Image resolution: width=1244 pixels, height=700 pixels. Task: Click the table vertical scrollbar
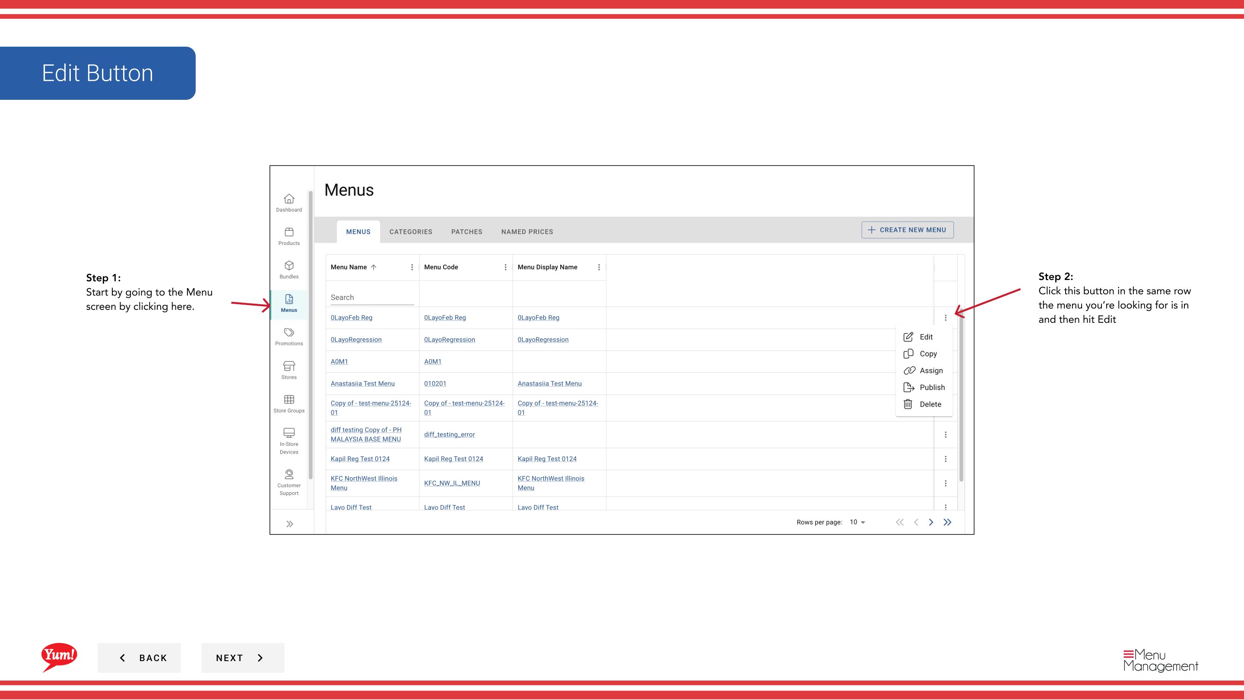coord(961,396)
